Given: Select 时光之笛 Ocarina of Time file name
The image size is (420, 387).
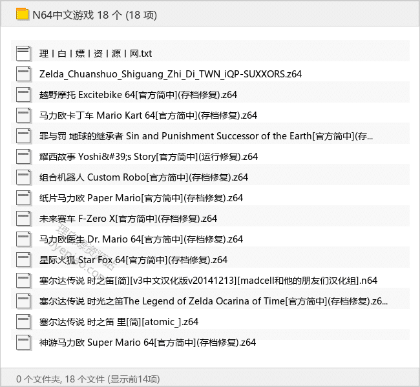Looking at the screenshot, I should click(x=213, y=301).
